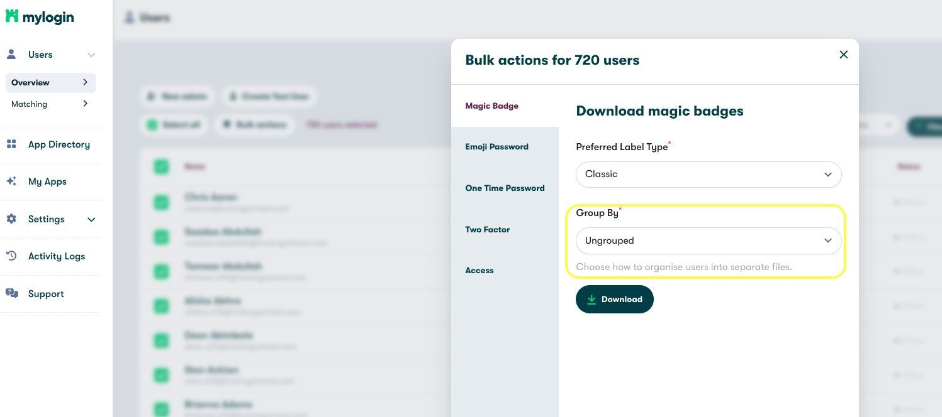Switch to the Emoji Password tab
Viewport: 942px width, 417px height.
click(x=496, y=147)
